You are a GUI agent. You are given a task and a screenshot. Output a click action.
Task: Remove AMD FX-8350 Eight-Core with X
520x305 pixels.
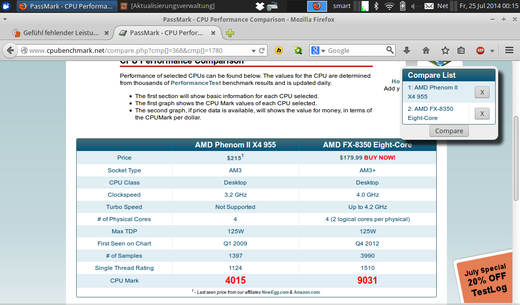point(482,113)
